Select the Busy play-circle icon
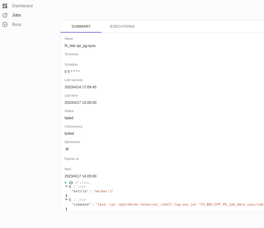Screen dimensions: 264x228 5,24
